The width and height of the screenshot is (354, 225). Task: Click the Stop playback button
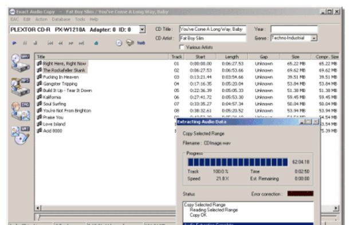36,43
